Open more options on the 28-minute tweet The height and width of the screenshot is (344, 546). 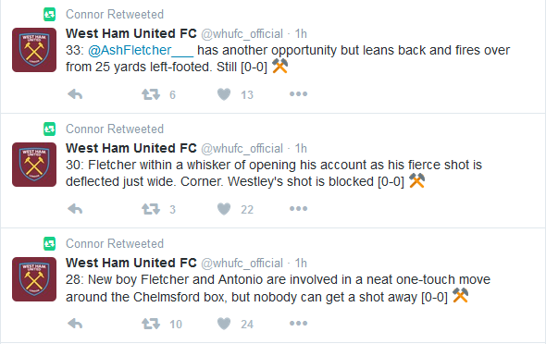(298, 324)
